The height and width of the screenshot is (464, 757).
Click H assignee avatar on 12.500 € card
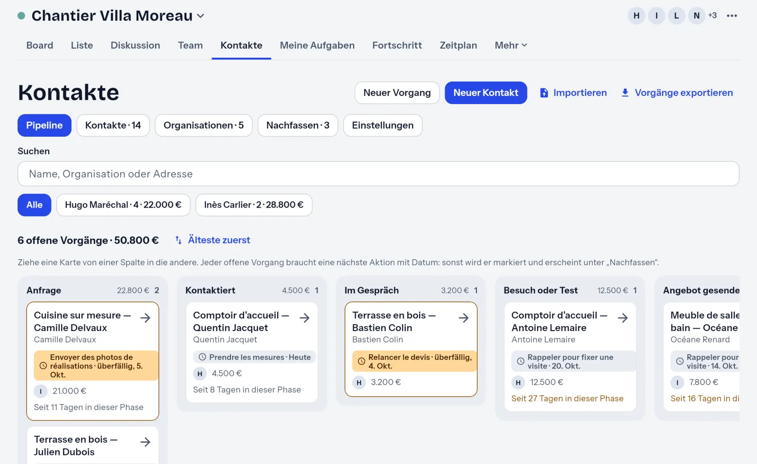point(518,383)
